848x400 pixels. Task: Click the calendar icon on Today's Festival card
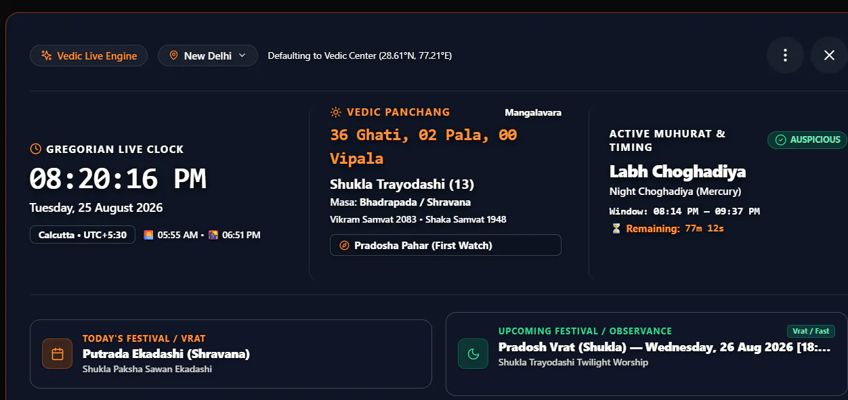pyautogui.click(x=58, y=354)
